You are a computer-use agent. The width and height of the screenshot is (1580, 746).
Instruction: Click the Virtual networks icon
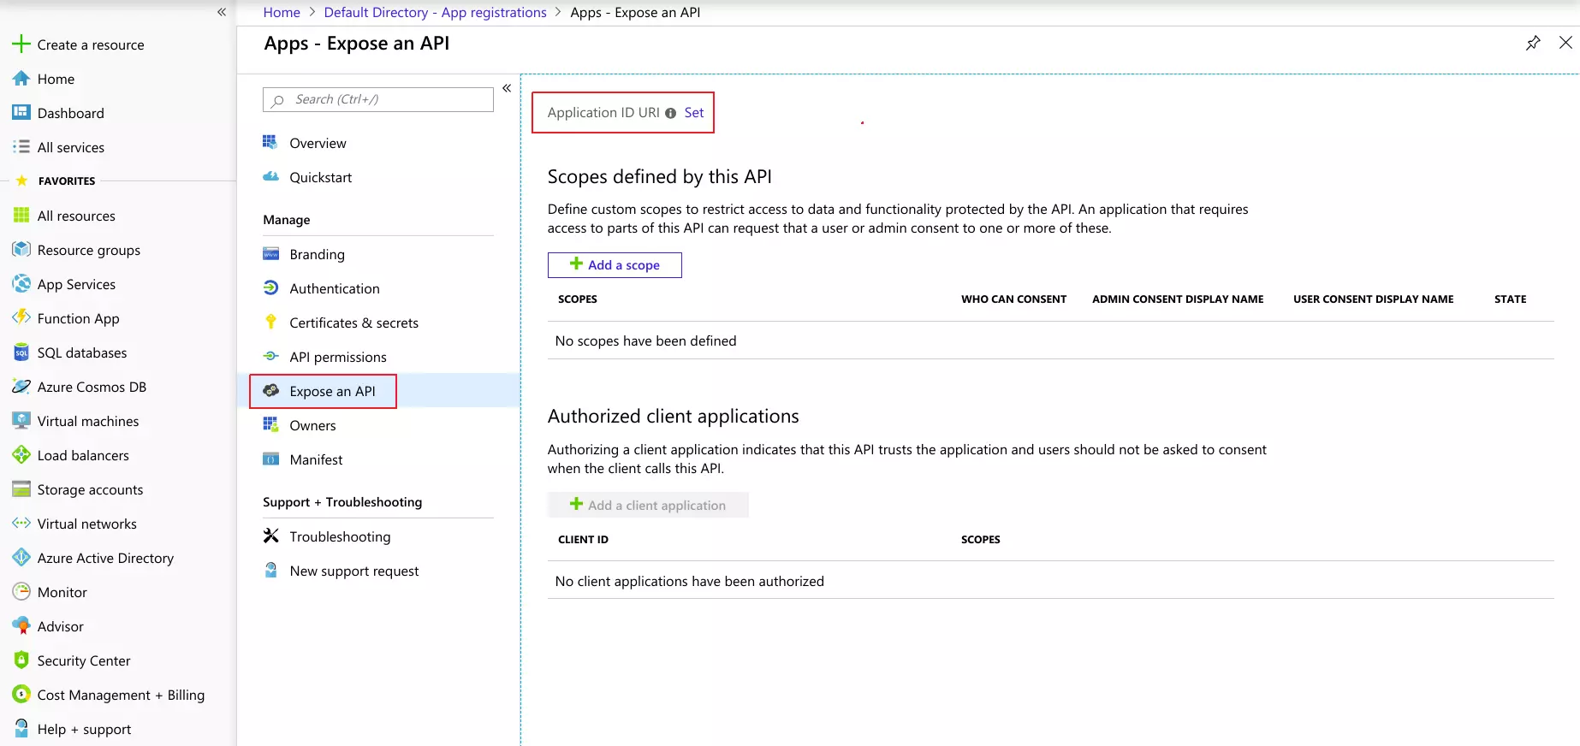pos(21,523)
